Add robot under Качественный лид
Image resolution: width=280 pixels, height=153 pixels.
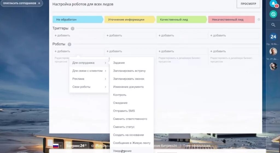(166, 51)
